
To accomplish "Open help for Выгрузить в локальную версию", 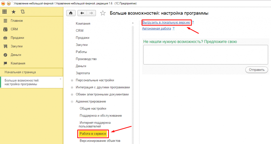I will (193, 22).
